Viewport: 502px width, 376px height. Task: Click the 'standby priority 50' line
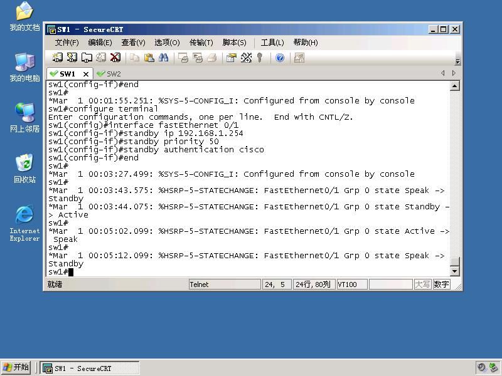pos(134,142)
